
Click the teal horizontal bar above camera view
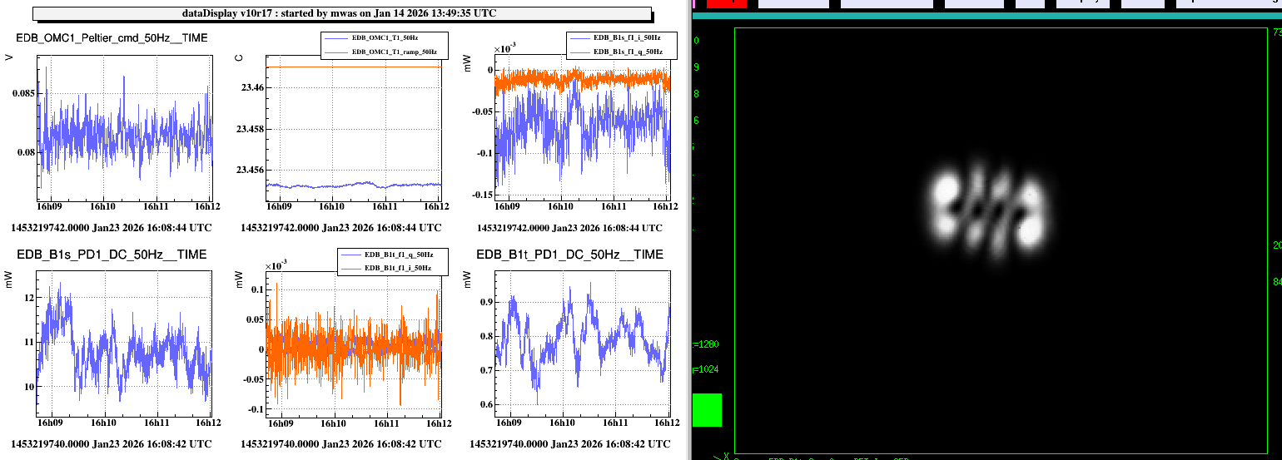(986, 16)
